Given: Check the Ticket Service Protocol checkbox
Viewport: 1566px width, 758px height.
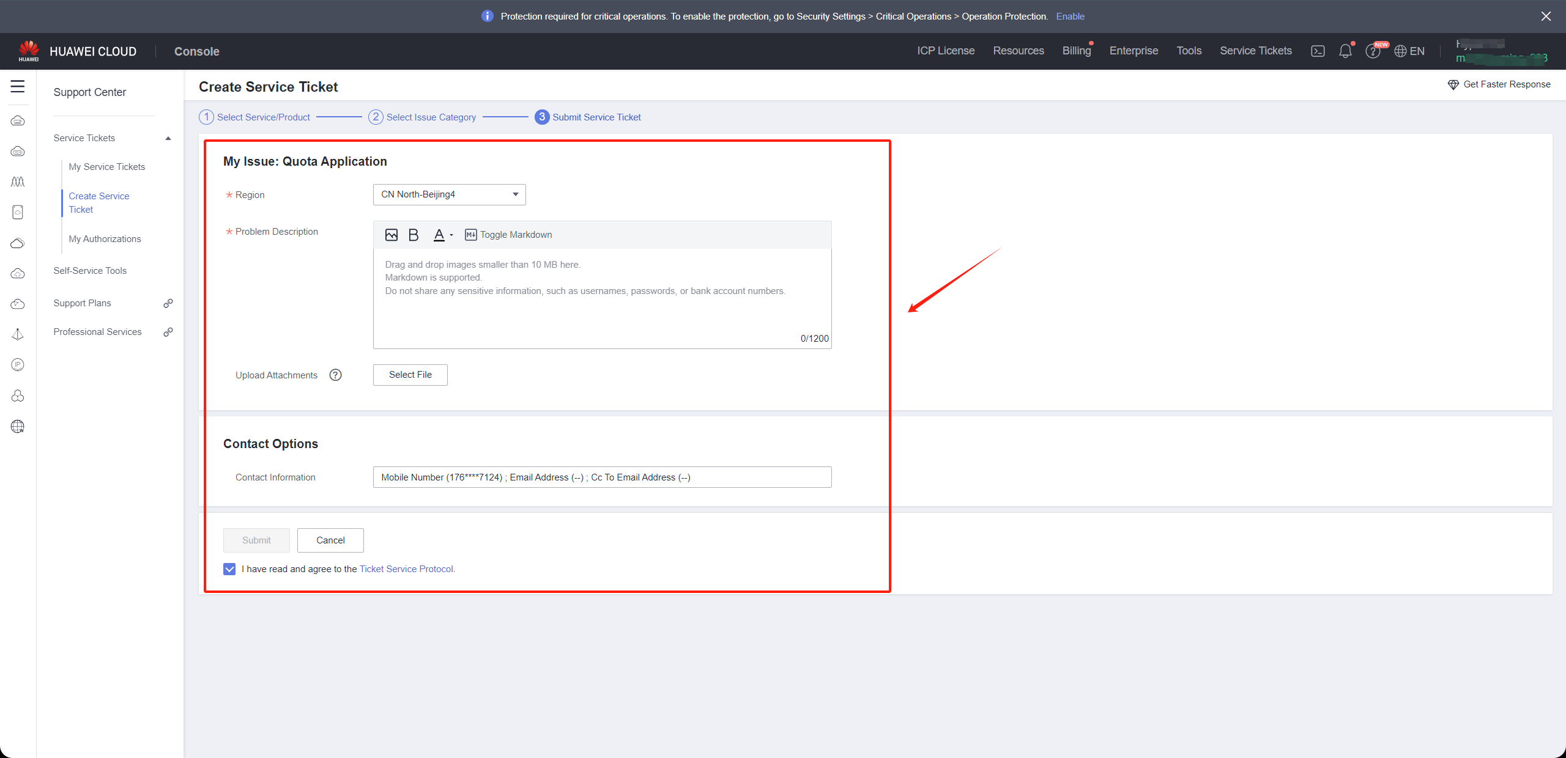Looking at the screenshot, I should coord(229,568).
